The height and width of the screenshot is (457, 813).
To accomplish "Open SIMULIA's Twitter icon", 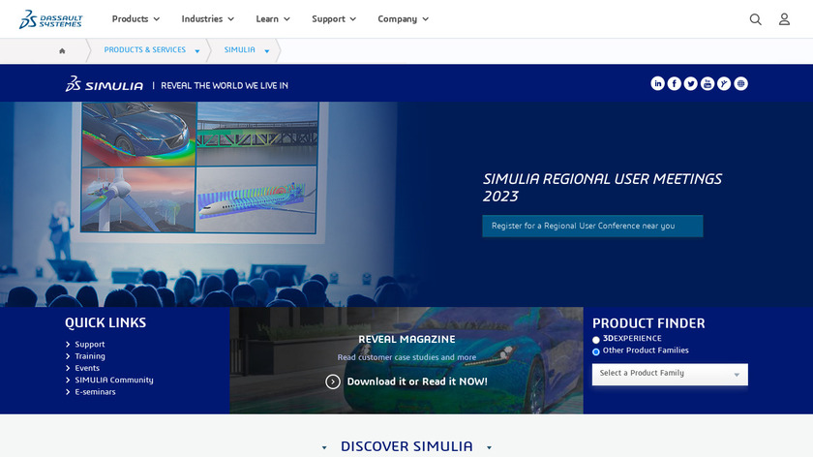I will 691,83.
